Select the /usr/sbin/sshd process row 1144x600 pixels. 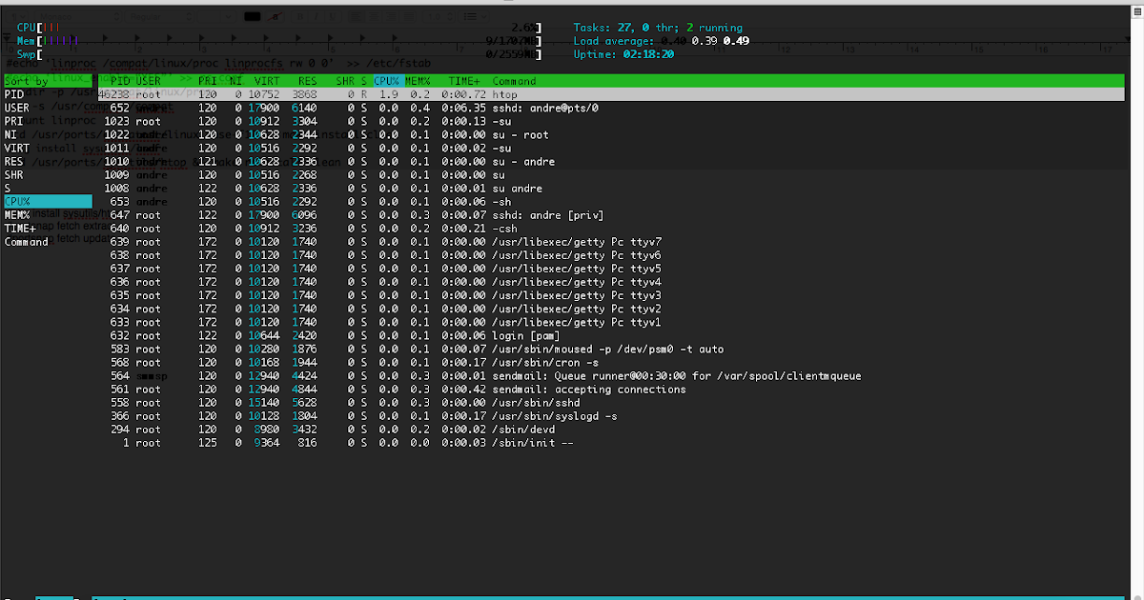pos(610,402)
